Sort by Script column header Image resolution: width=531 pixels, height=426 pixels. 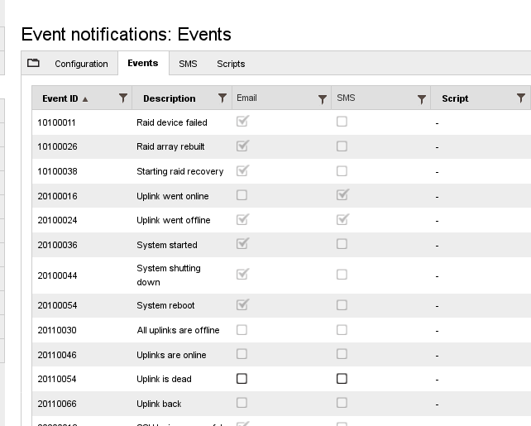pyautogui.click(x=455, y=98)
